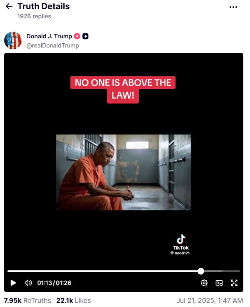The height and width of the screenshot is (307, 250).
Task: View the 7.95k ReTruths list
Action: 27,300
